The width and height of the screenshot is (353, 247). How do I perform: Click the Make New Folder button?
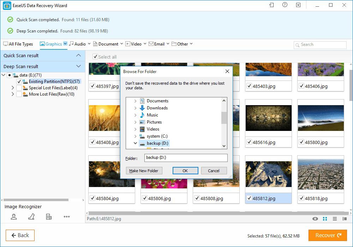144,170
